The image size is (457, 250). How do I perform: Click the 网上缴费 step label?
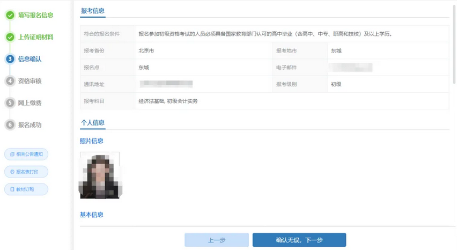(30, 102)
